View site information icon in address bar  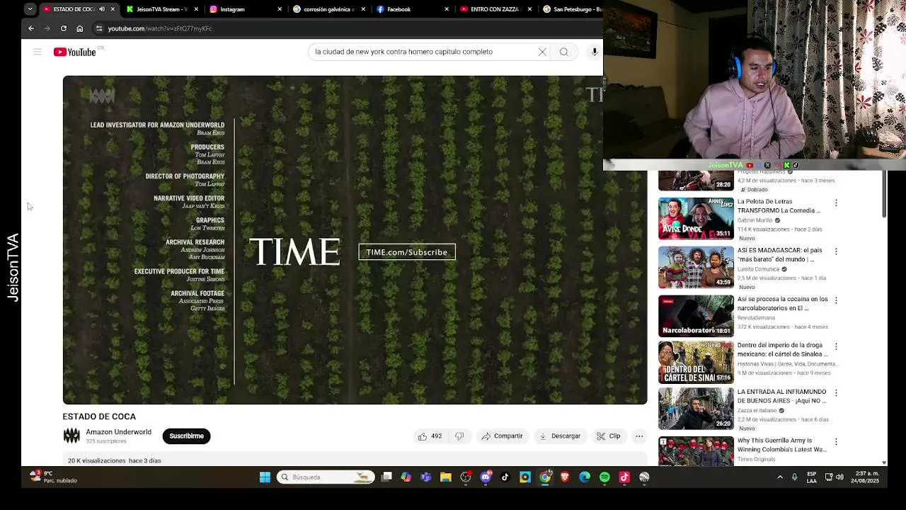[x=99, y=28]
